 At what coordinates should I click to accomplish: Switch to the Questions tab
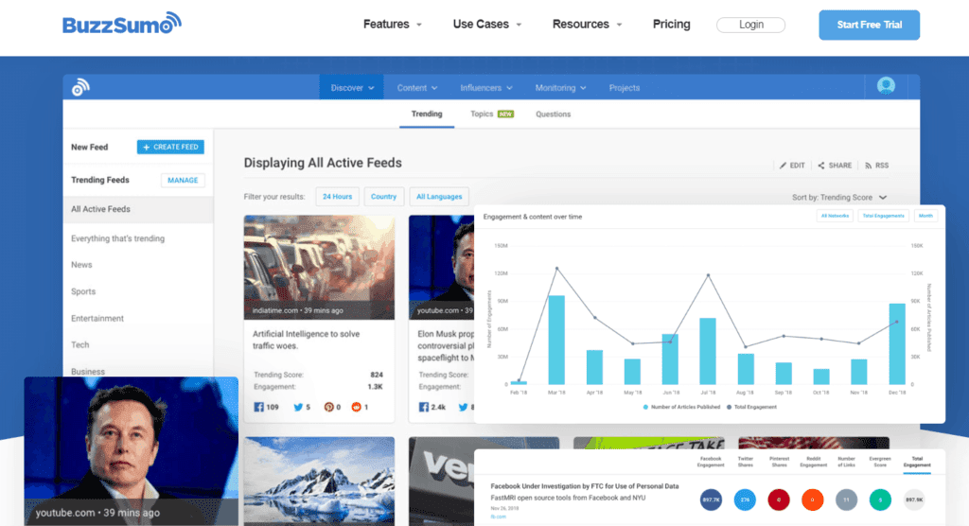tap(554, 114)
